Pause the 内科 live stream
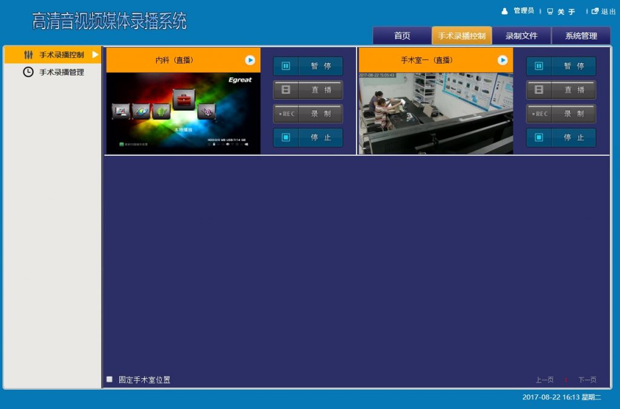Screen dimensions: 620x409 [308, 66]
